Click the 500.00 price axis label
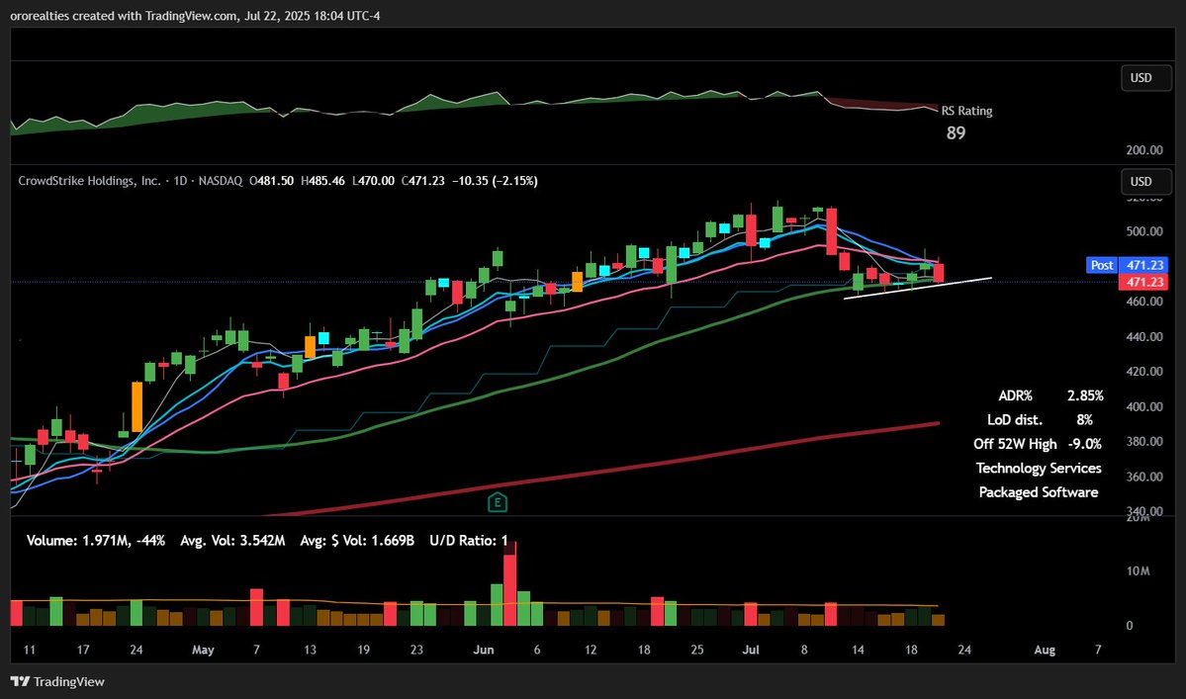1186x699 pixels. (x=1144, y=232)
